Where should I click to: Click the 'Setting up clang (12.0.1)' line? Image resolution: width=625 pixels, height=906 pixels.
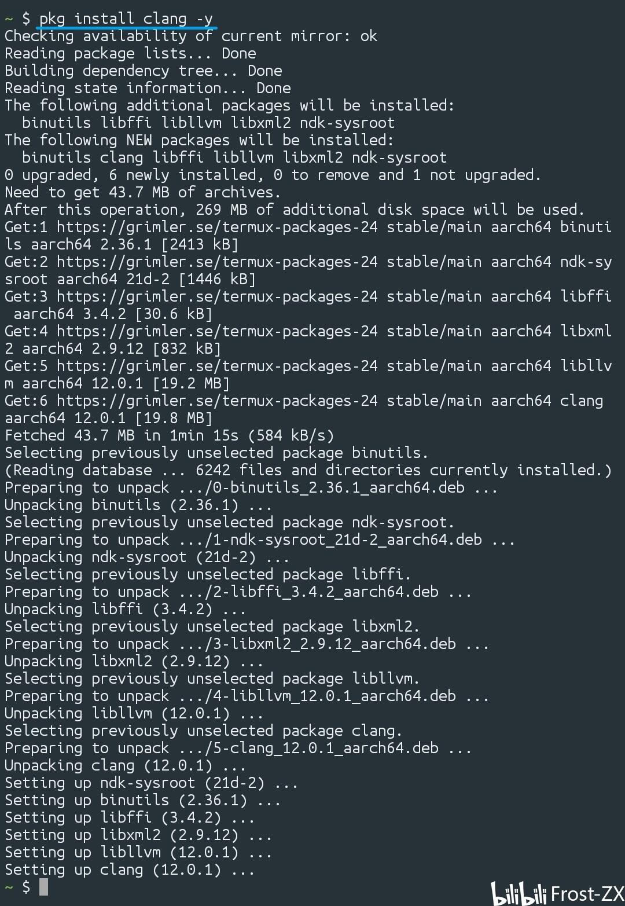(130, 870)
